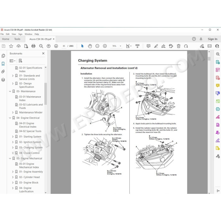Viewport: 221px width, 221px height.
Task: Open Fill & Sign tool in right pane
Action: (218, 140)
